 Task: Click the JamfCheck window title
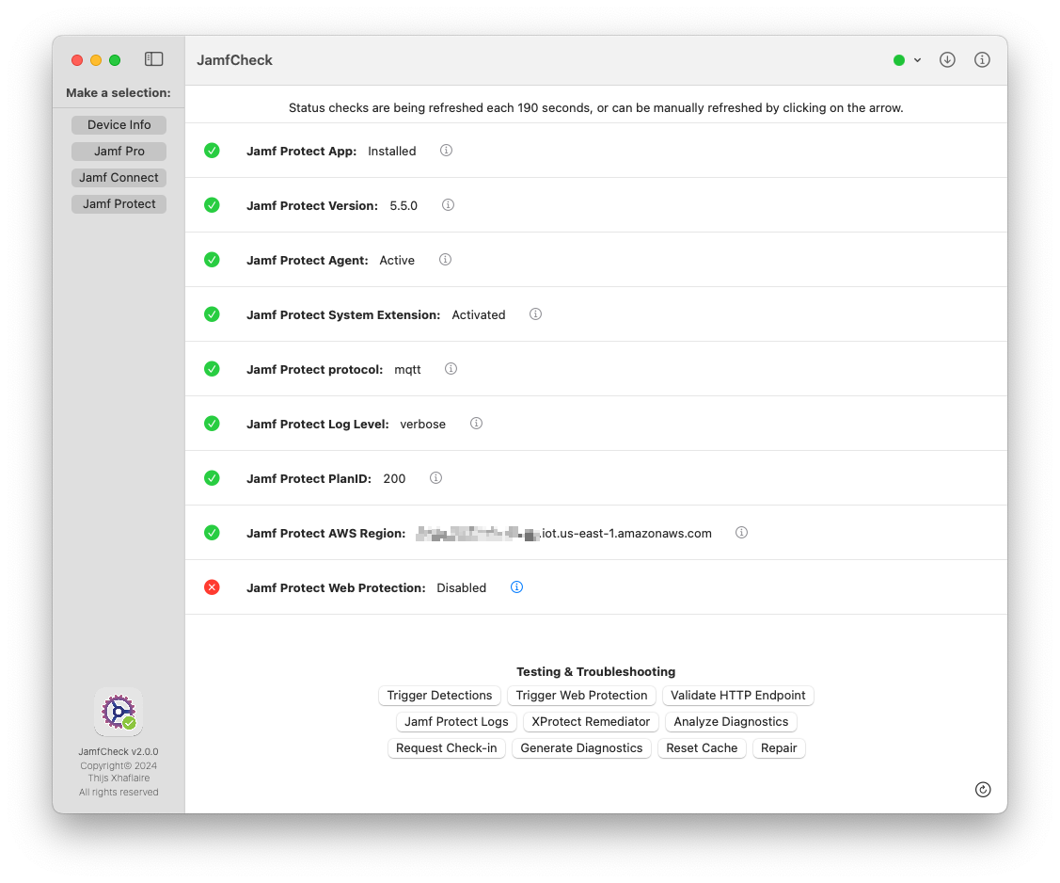click(x=234, y=60)
